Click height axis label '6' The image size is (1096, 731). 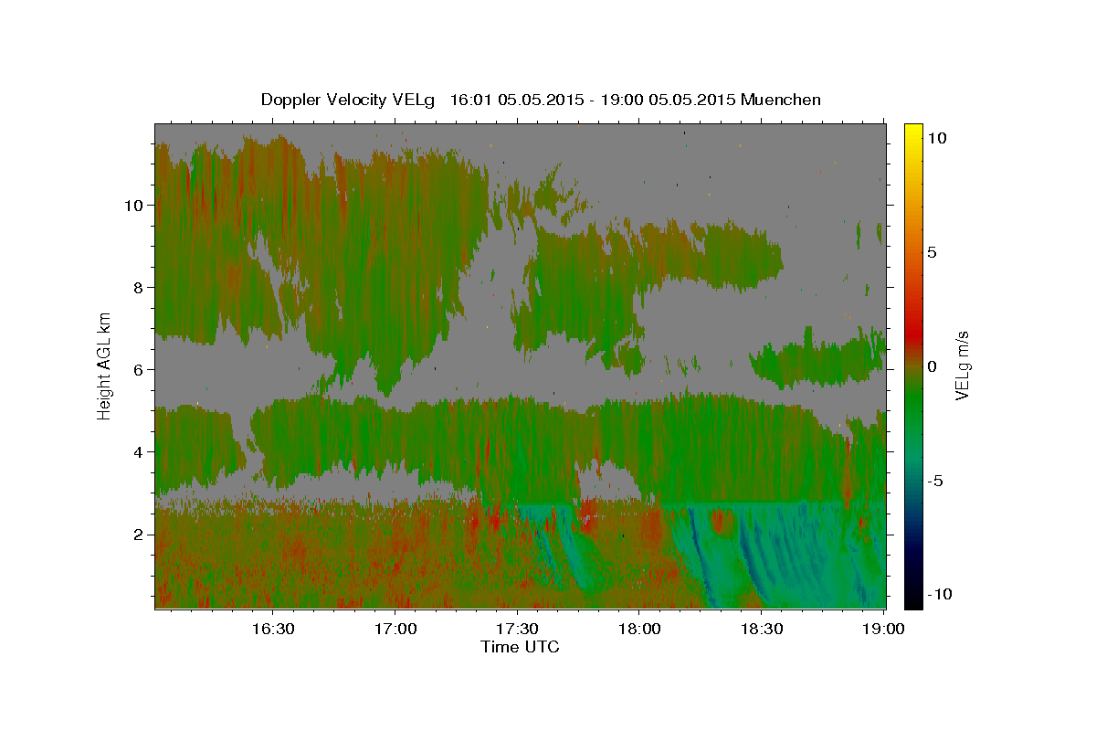coord(138,369)
